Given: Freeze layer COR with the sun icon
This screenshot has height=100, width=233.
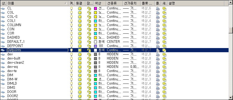Looking at the screenshot, I should pos(80,33).
